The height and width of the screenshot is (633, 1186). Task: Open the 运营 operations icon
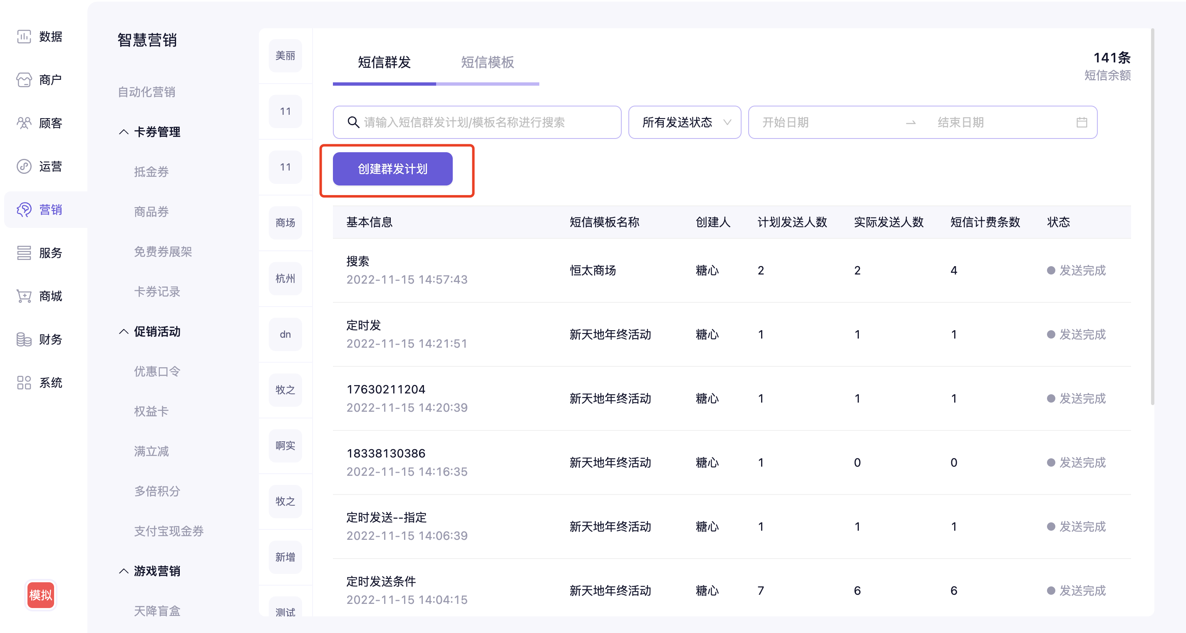24,166
